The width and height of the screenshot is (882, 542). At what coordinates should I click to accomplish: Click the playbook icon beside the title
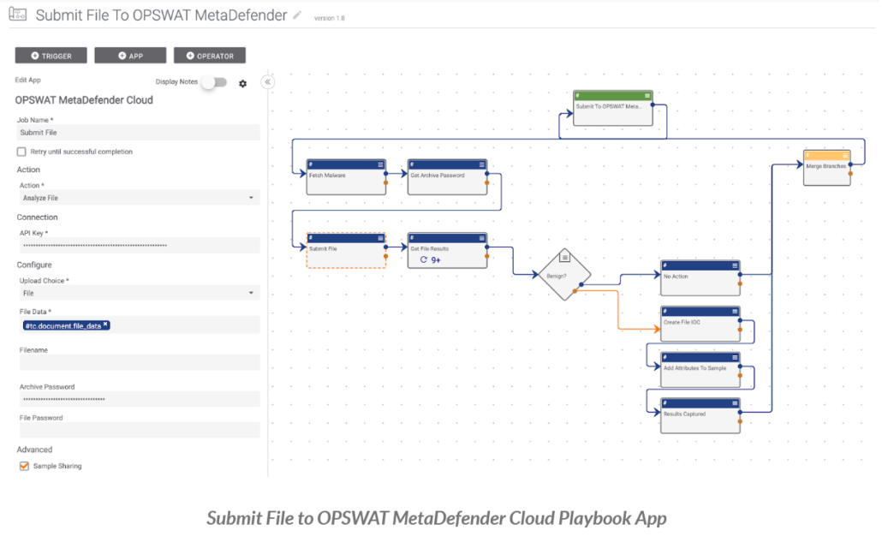click(17, 14)
